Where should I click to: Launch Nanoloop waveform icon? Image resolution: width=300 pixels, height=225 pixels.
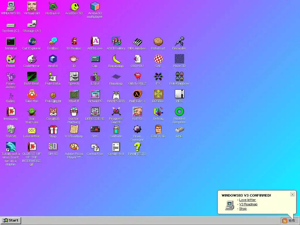click(x=116, y=77)
